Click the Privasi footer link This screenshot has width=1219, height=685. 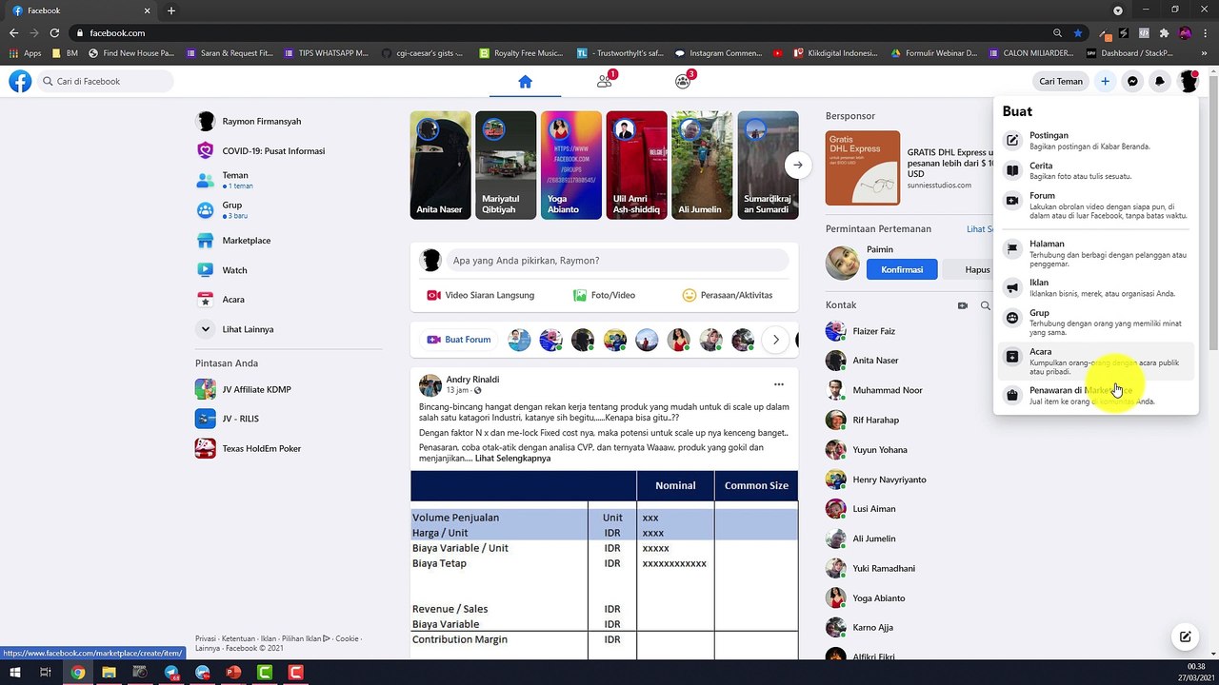(205, 638)
